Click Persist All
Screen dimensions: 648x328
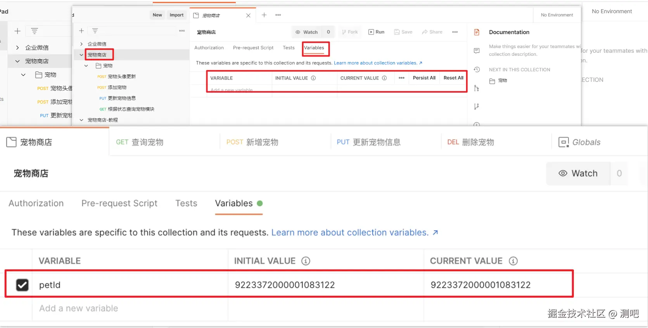(x=424, y=78)
